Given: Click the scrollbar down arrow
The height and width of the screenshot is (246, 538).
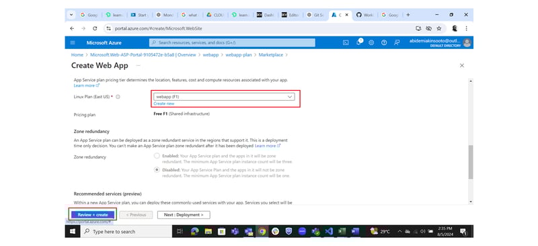Looking at the screenshot, I should [x=471, y=202].
